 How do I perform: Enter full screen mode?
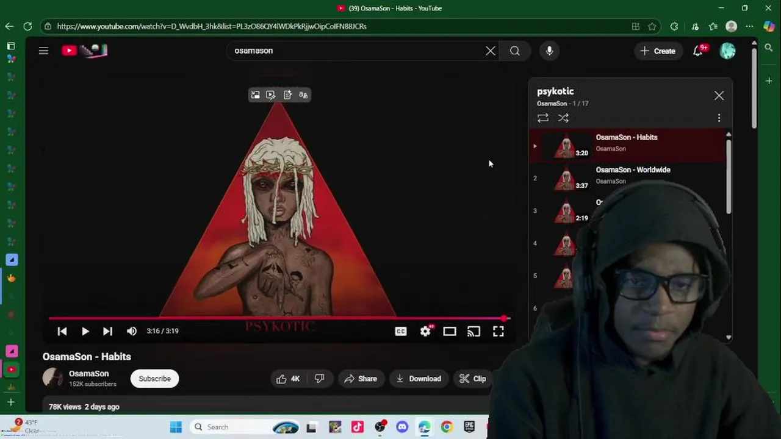click(x=498, y=331)
